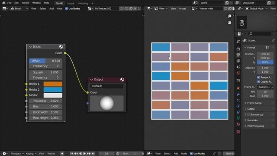Screen dimensions: 277x156
Task: Jump to the first frame
Action: tap(71, 153)
